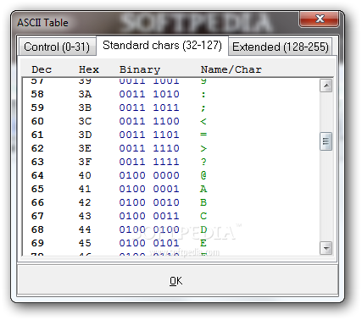Click the colon character in row 58
Image resolution: width=362 pixels, height=320 pixels.
click(x=203, y=94)
